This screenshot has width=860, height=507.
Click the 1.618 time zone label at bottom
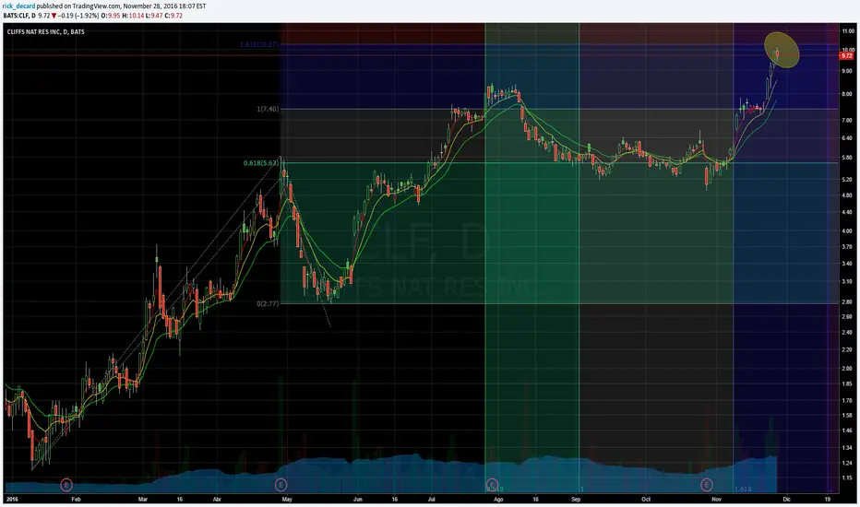click(x=743, y=489)
